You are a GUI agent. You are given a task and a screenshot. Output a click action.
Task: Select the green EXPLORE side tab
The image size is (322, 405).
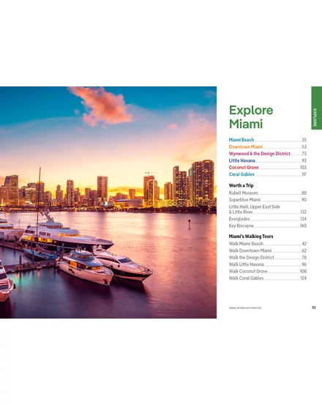point(317,108)
